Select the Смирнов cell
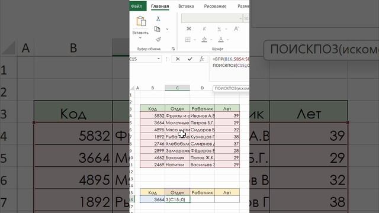The image size is (379, 213). [202, 144]
